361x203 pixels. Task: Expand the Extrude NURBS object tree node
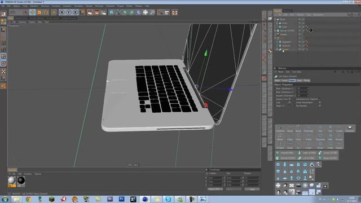[275, 30]
